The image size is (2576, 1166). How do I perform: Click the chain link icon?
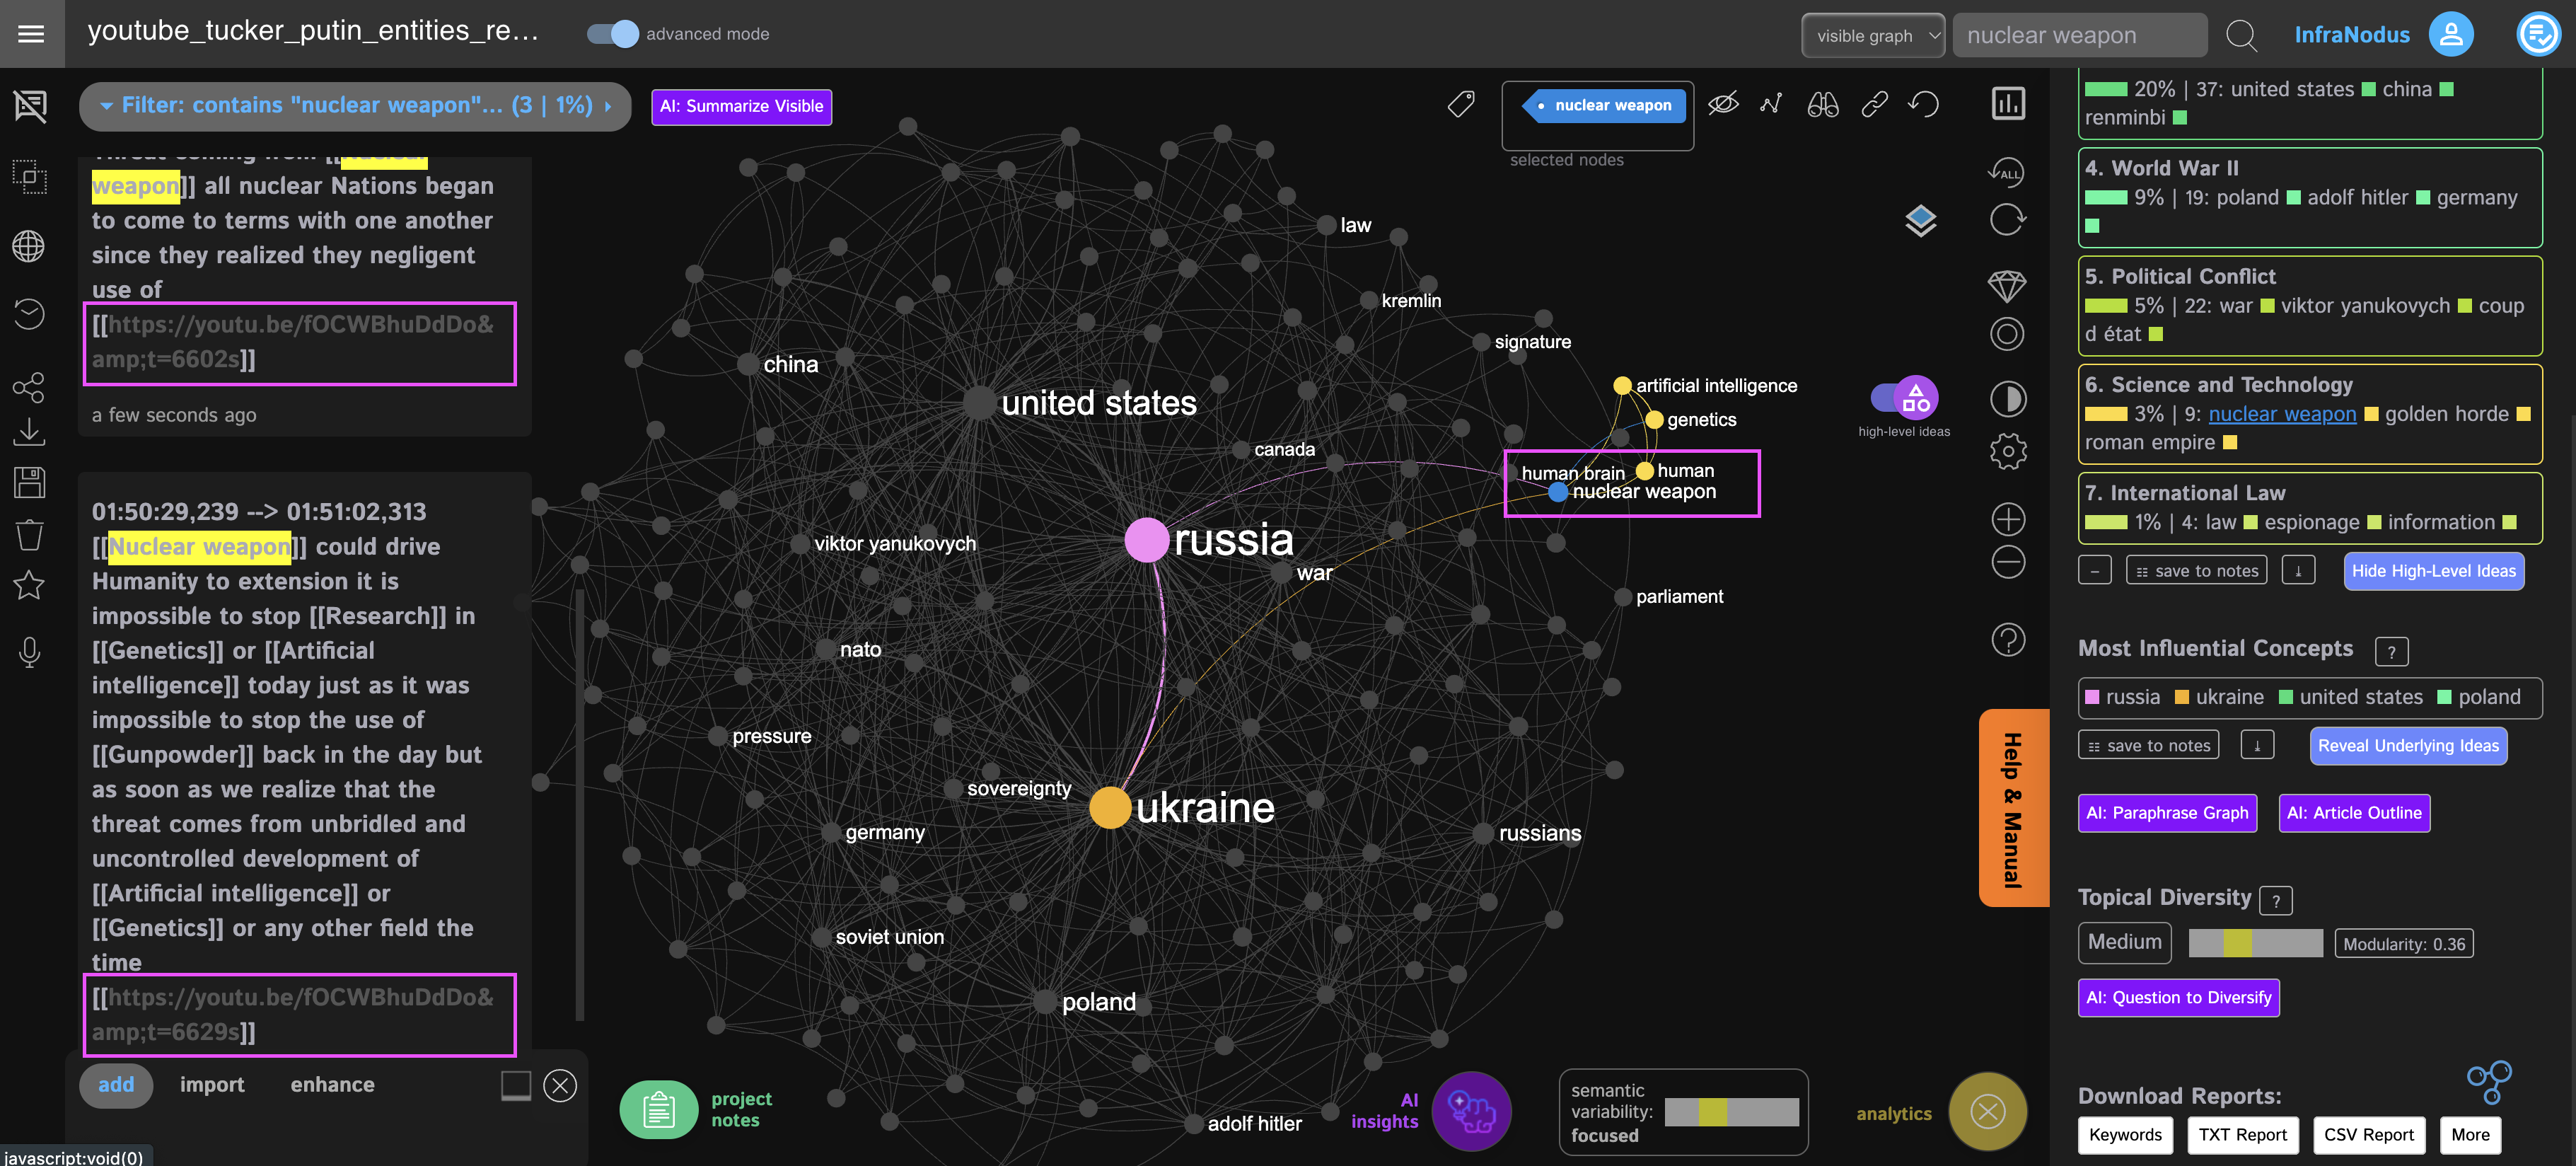(1874, 104)
